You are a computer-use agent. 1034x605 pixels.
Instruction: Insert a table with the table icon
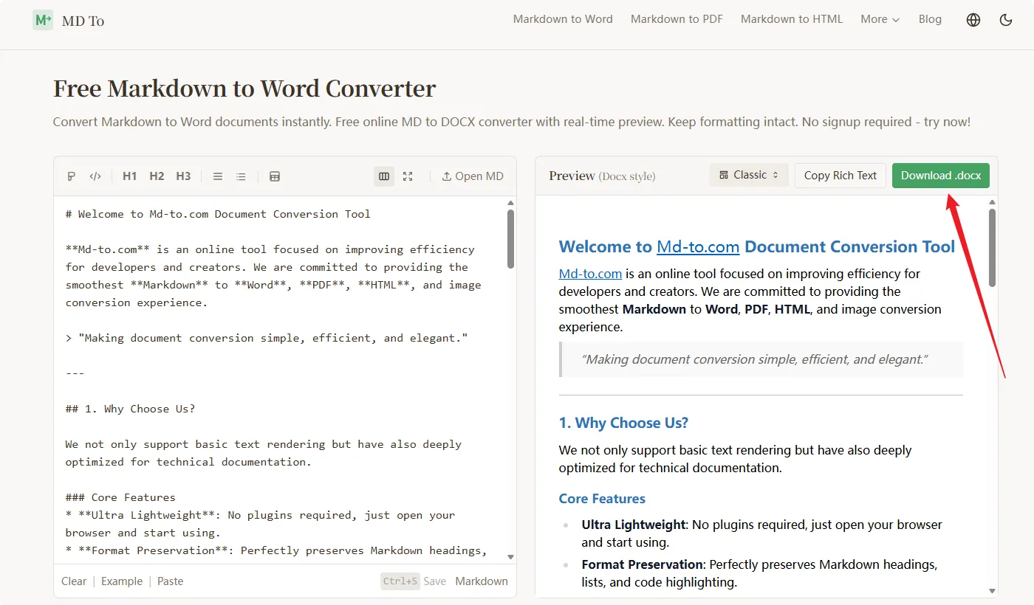(x=275, y=176)
